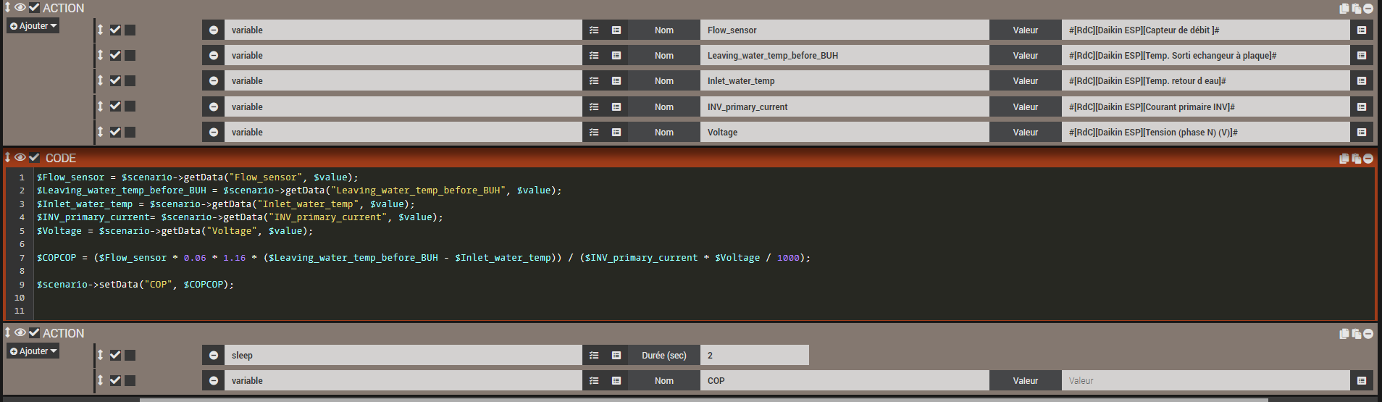Click the sleep Durée (sec) value field
Image resolution: width=1382 pixels, height=402 pixels.
pos(753,356)
